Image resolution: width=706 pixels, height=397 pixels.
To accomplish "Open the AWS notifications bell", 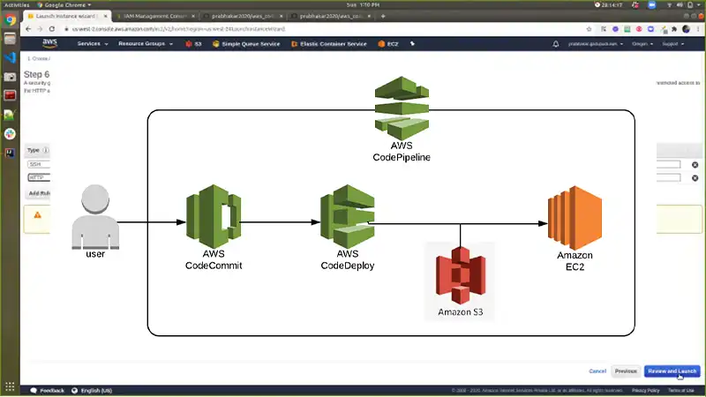I will point(556,44).
